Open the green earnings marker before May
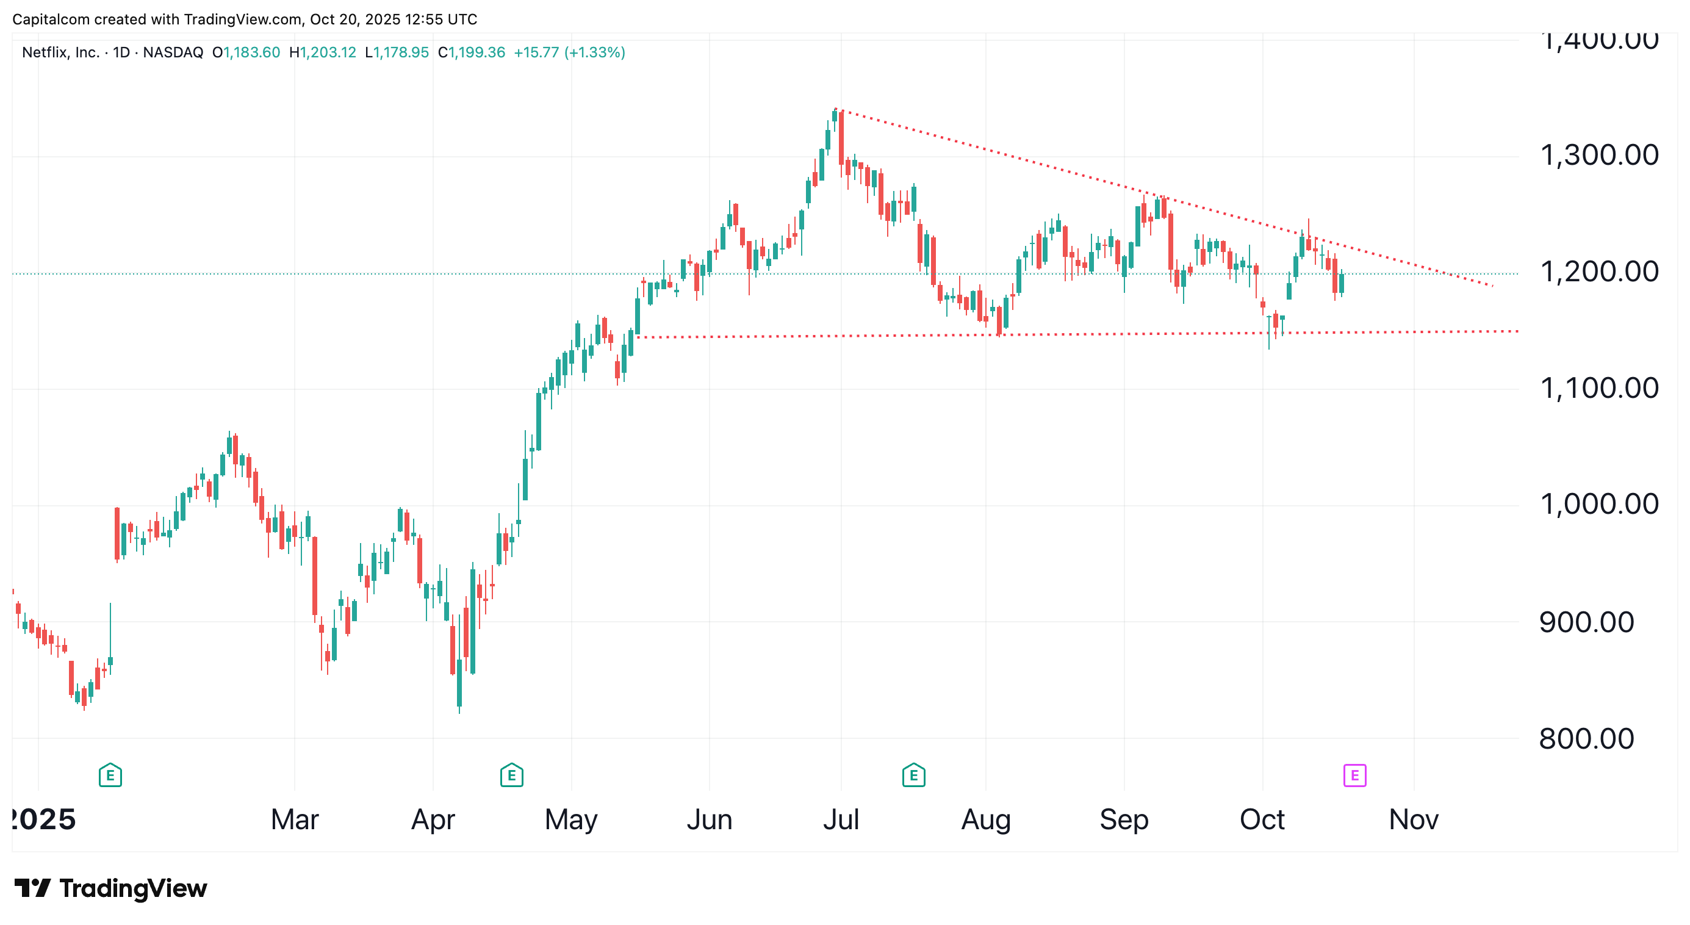Image resolution: width=1690 pixels, height=925 pixels. click(x=511, y=776)
